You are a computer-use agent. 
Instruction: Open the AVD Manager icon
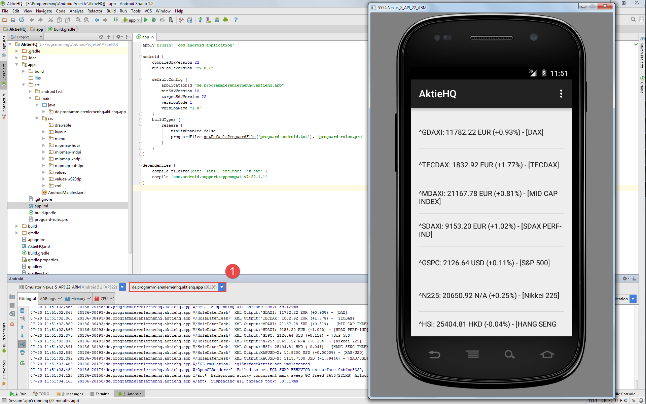209,20
